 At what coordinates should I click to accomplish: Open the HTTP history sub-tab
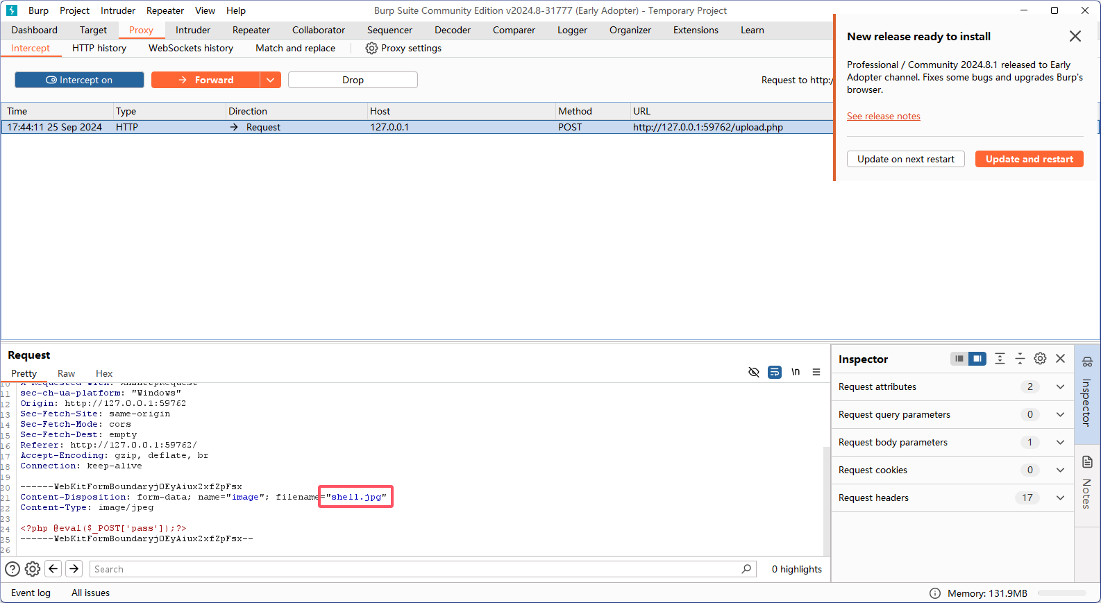99,48
